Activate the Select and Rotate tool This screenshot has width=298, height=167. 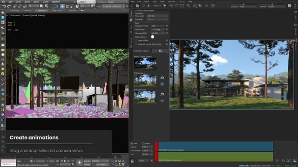[x=67, y=6]
